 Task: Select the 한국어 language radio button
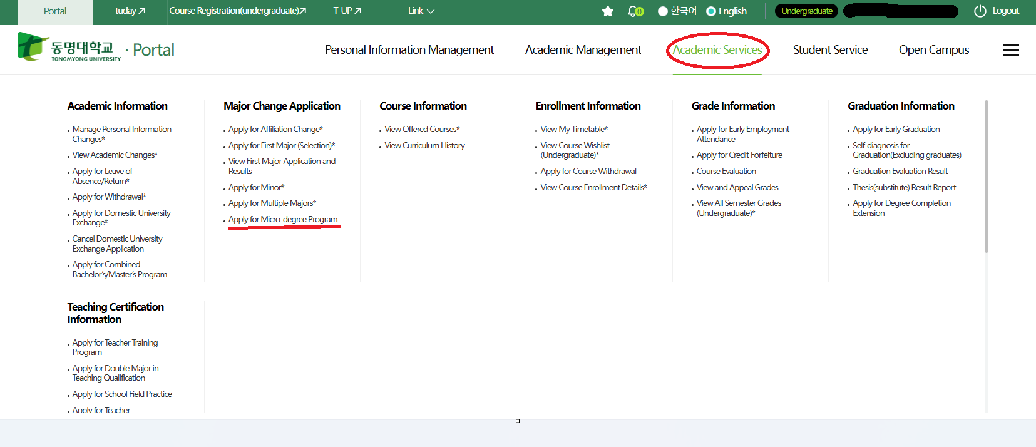click(x=663, y=11)
